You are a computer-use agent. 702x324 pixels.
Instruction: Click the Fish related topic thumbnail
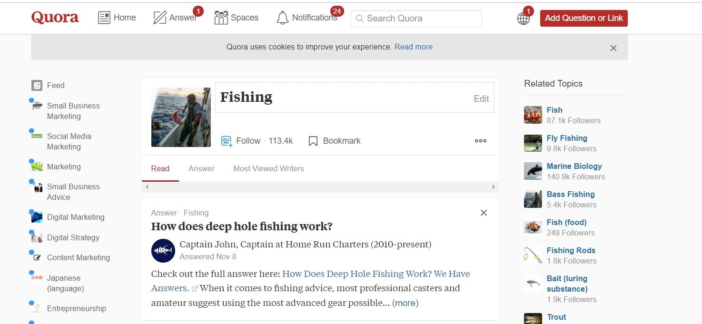[x=533, y=115]
